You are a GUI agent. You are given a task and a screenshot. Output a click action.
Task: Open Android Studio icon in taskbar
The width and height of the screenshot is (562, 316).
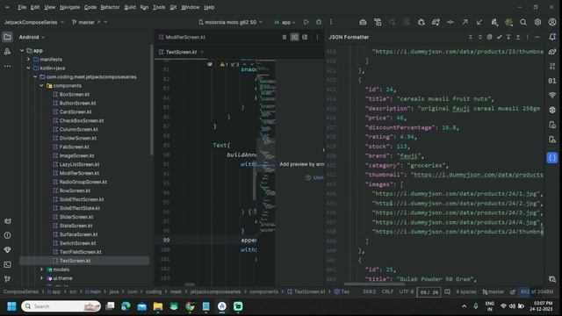tap(222, 306)
